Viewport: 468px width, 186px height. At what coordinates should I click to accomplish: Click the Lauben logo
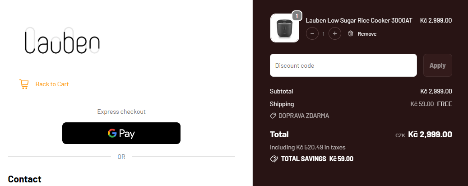62,41
